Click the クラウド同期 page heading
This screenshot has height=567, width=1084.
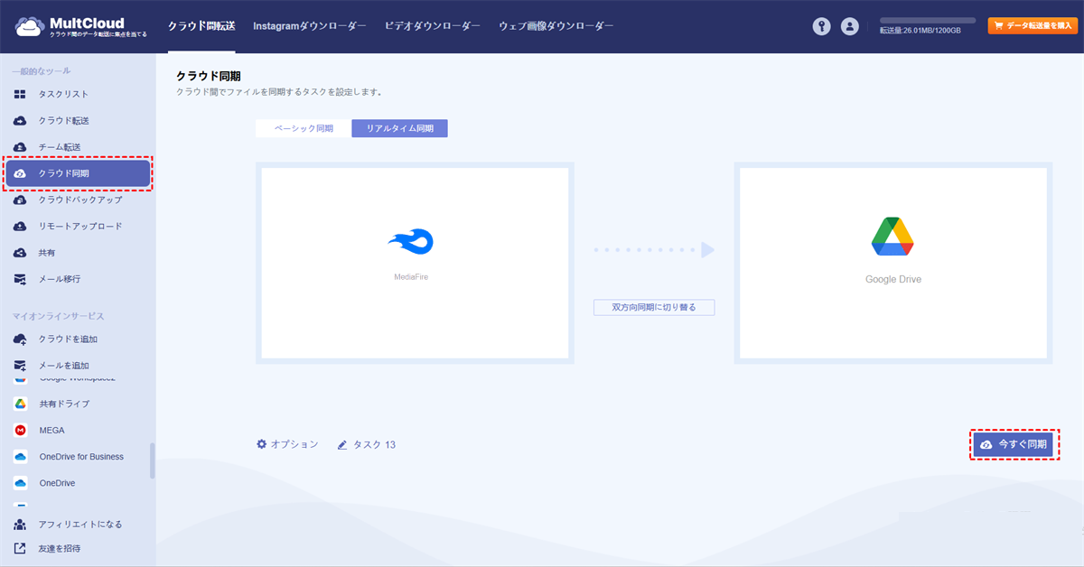point(208,76)
